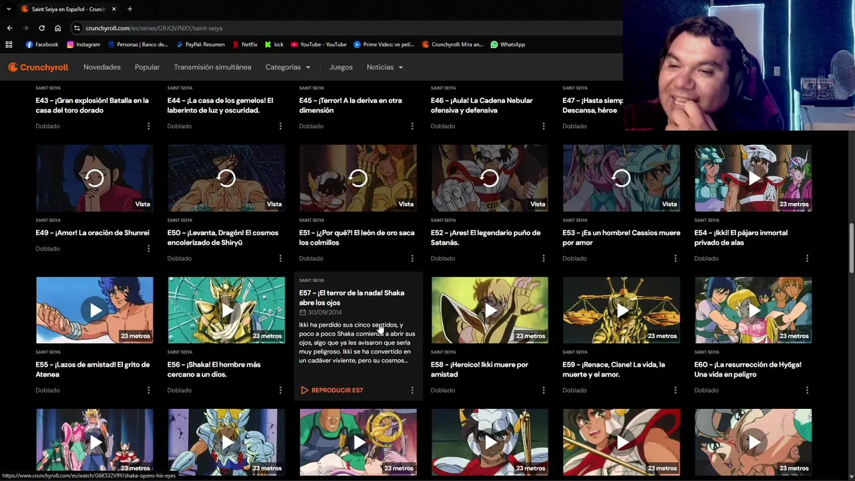855x481 pixels.
Task: Play episode E55 thumbnail
Action: click(x=94, y=310)
